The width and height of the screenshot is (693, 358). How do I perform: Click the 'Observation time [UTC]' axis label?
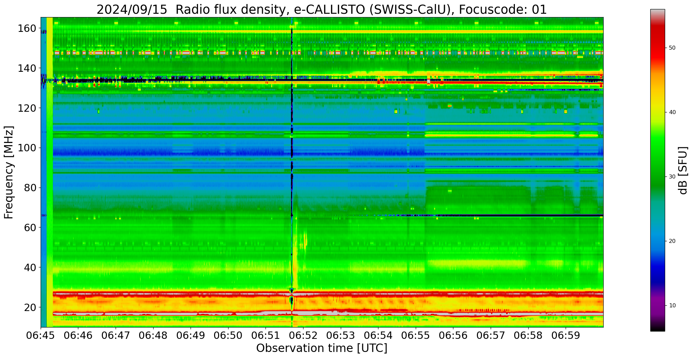click(322, 348)
